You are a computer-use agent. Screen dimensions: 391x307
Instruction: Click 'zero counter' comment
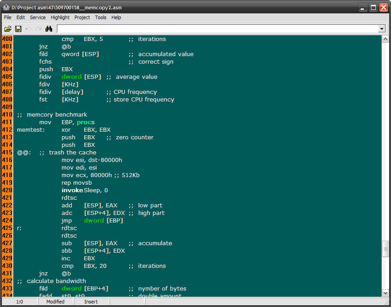click(x=135, y=137)
